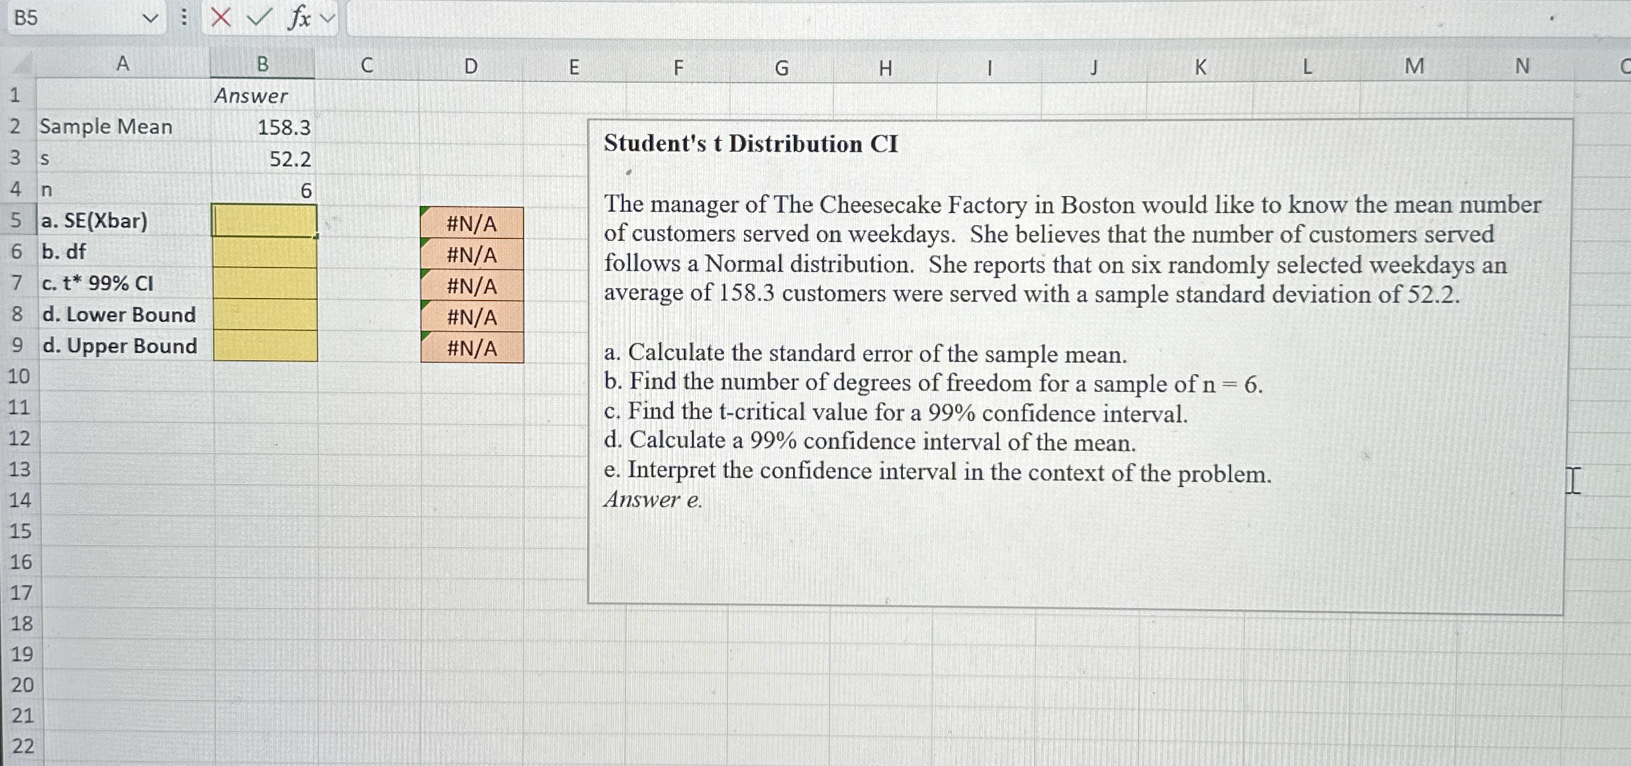Image resolution: width=1631 pixels, height=766 pixels.
Task: Select yellow cell for b. df
Action: pyautogui.click(x=265, y=252)
